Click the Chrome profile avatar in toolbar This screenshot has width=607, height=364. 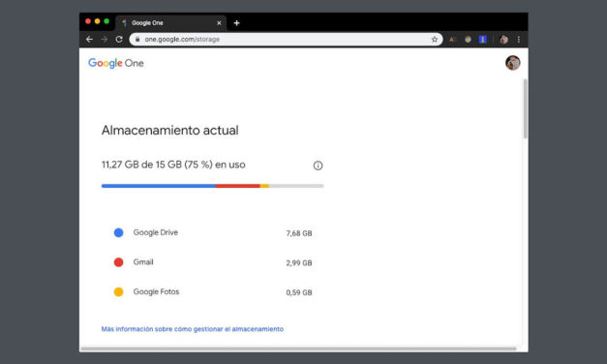pos(503,39)
